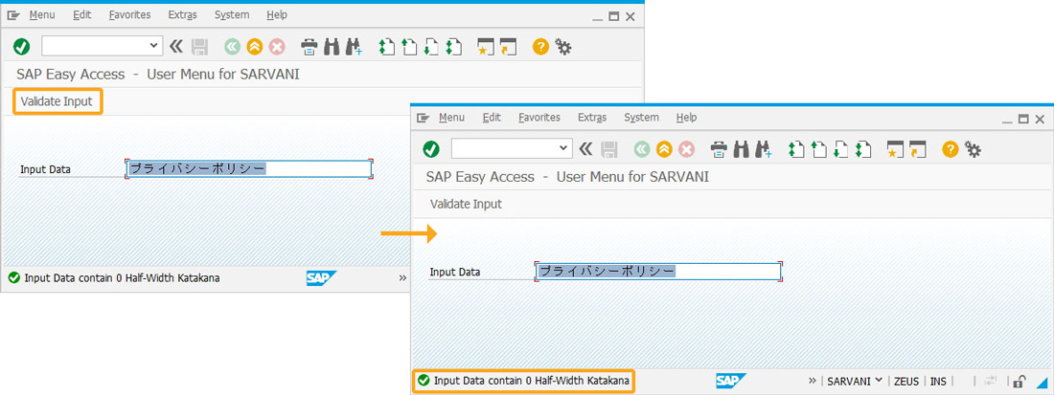Click Next Page icon in back window

click(x=431, y=46)
